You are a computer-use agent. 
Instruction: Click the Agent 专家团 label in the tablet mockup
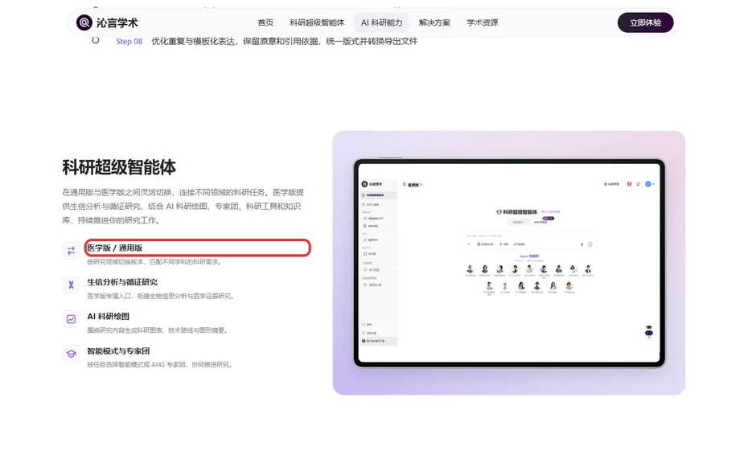point(528,256)
